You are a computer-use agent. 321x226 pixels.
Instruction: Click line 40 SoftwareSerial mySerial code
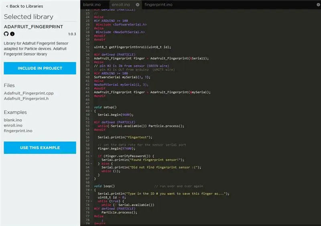tap(122, 77)
